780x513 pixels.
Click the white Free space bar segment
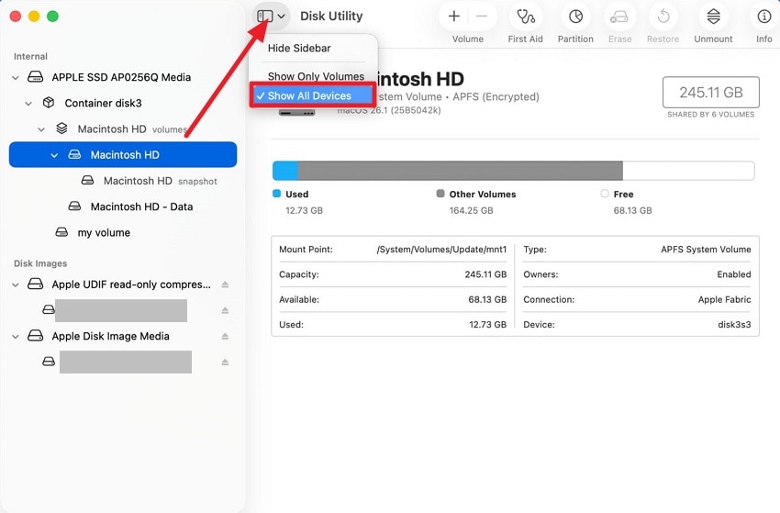pyautogui.click(x=688, y=171)
